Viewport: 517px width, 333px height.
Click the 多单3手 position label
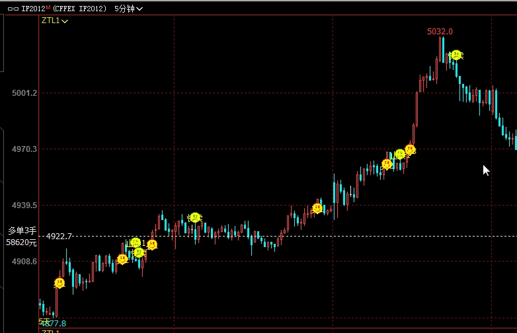[x=24, y=231]
